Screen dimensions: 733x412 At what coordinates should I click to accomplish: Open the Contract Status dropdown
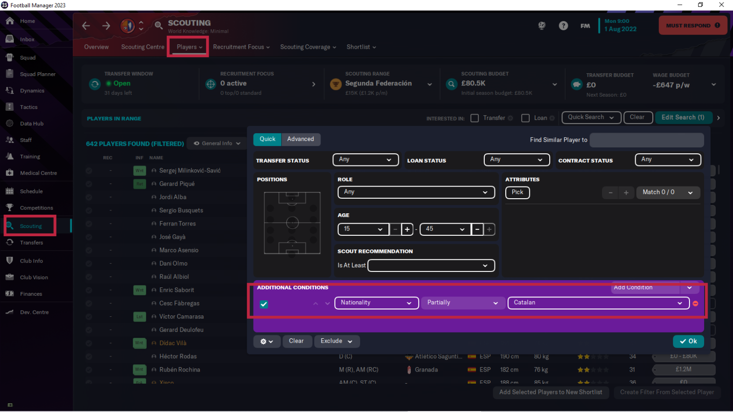pyautogui.click(x=668, y=160)
